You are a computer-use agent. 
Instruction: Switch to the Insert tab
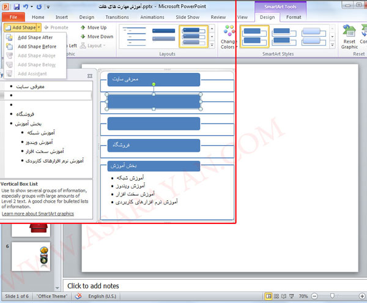(62, 17)
